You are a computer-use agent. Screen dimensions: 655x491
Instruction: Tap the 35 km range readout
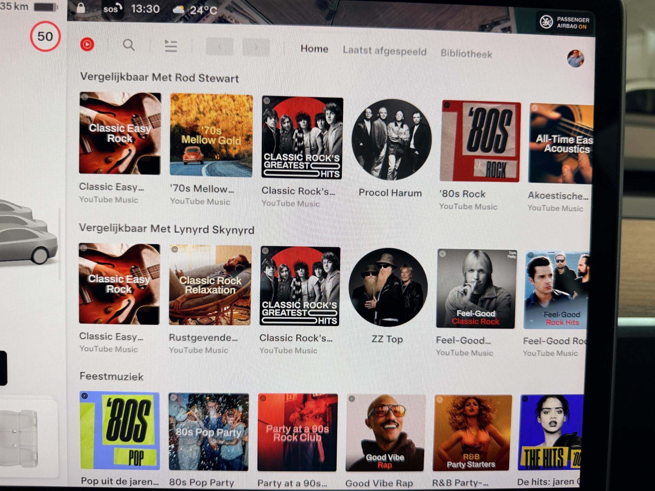pos(14,6)
